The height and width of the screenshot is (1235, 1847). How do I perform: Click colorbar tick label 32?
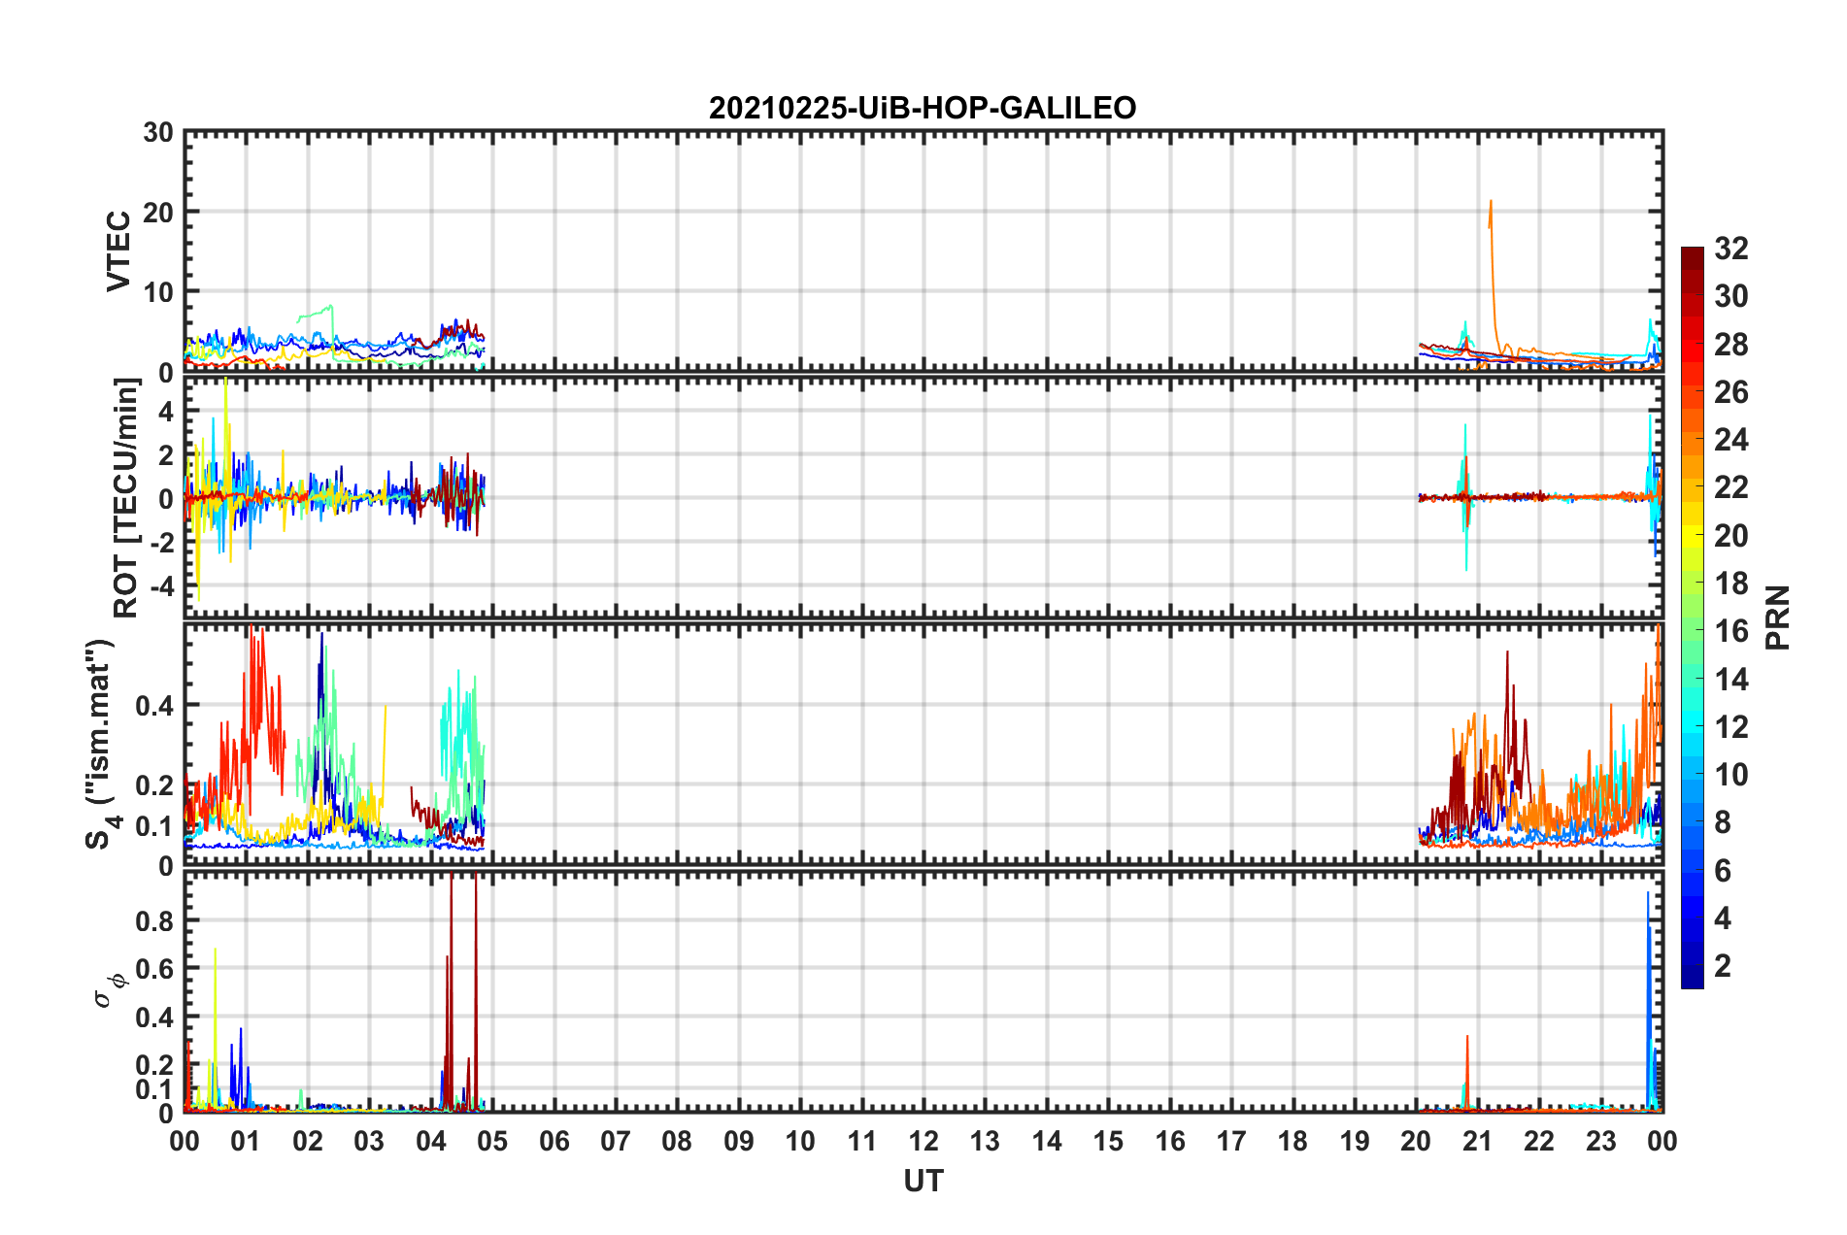pyautogui.click(x=1731, y=249)
